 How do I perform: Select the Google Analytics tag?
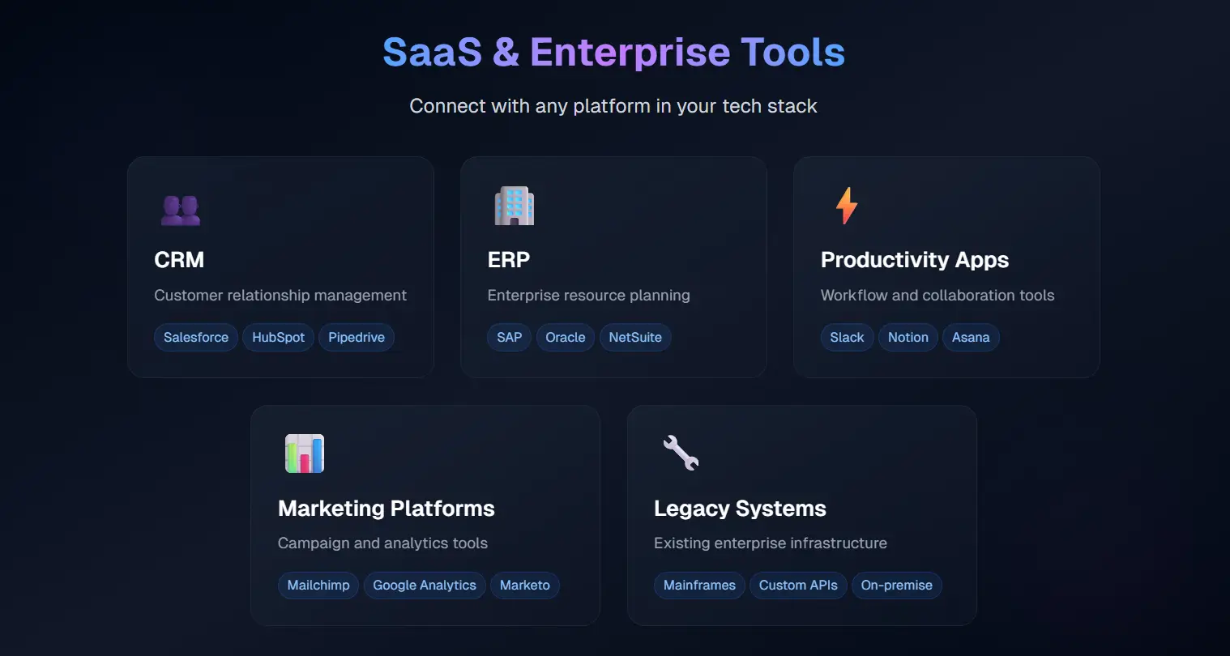425,586
